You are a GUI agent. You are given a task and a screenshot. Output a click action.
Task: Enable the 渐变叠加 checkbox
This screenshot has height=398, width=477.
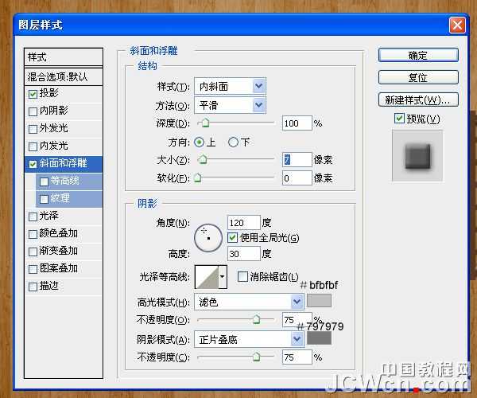click(33, 252)
